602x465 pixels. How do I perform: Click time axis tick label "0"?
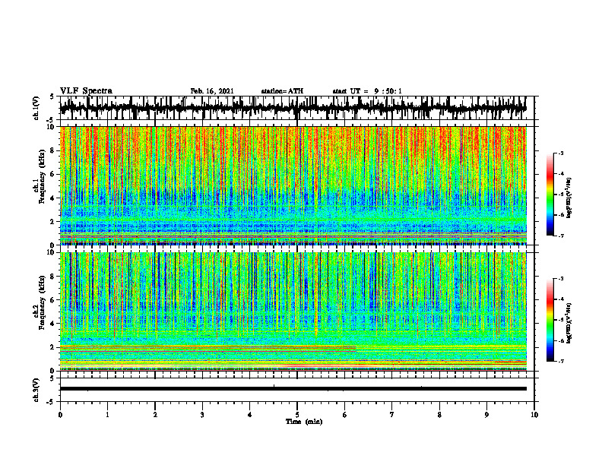(x=60, y=415)
